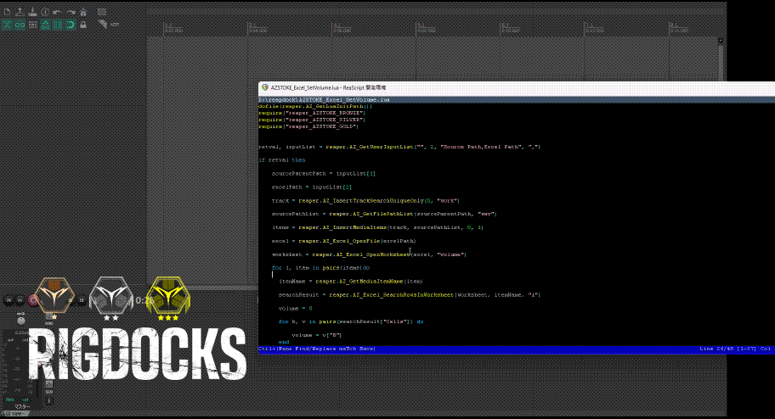Image resolution: width=775 pixels, height=419 pixels.
Task: Pause playback in the transport
Action: coord(82,299)
